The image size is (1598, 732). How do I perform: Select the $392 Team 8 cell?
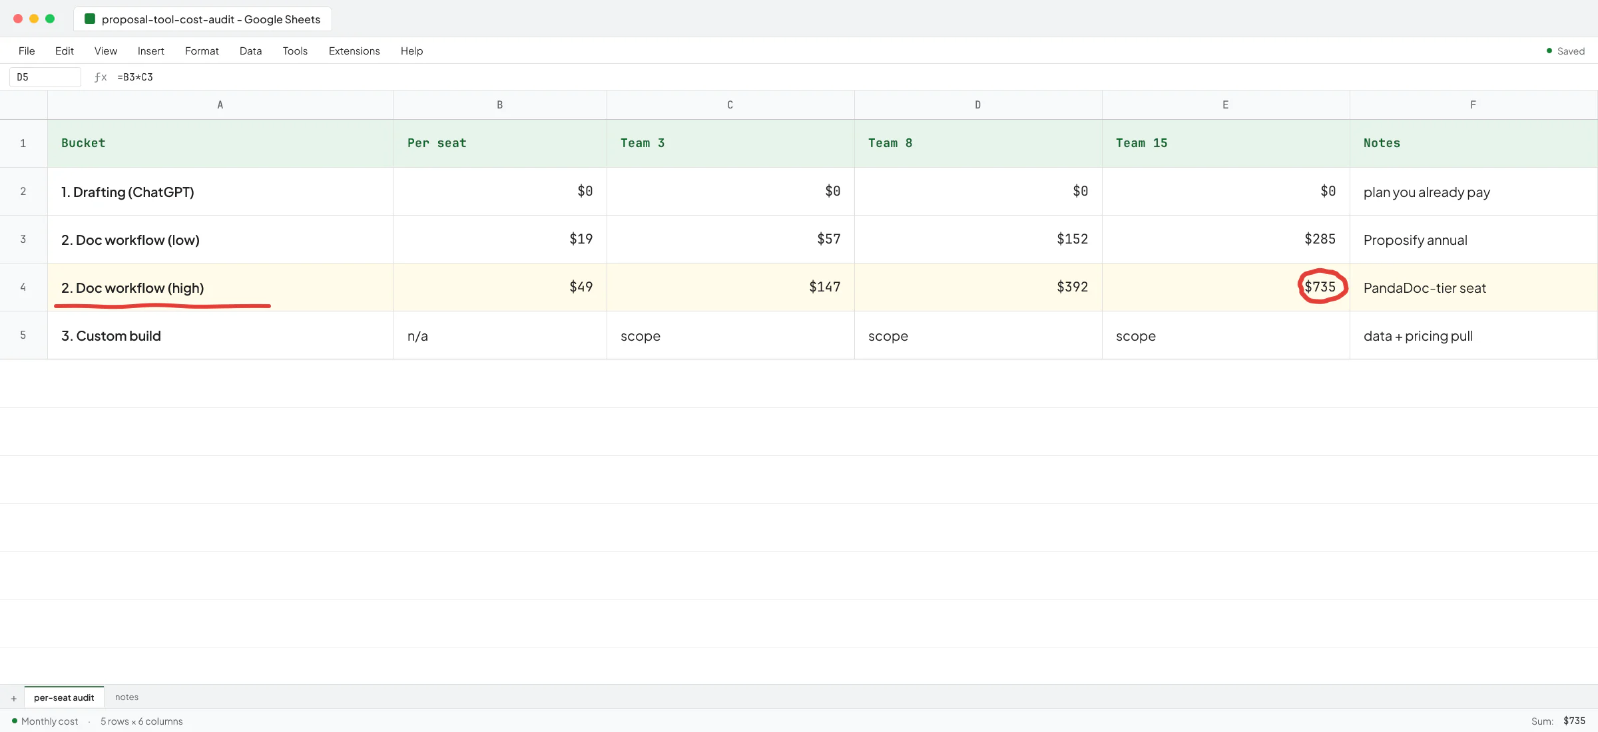pos(978,287)
